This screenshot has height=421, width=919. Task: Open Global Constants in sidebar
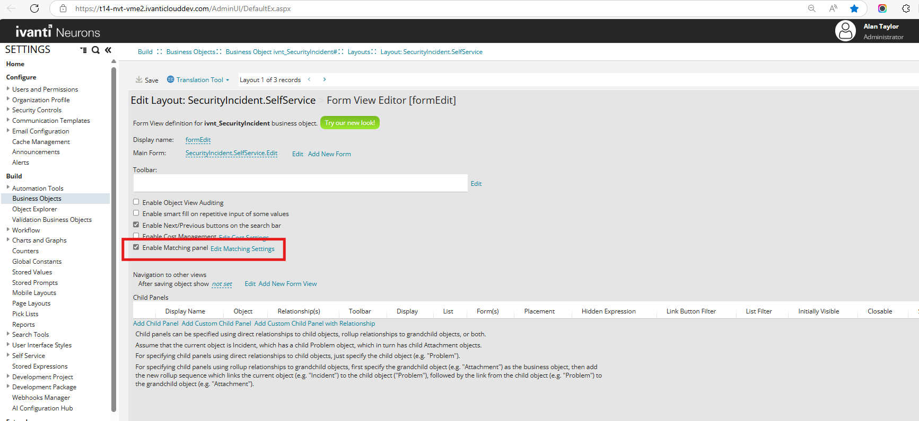click(x=37, y=262)
